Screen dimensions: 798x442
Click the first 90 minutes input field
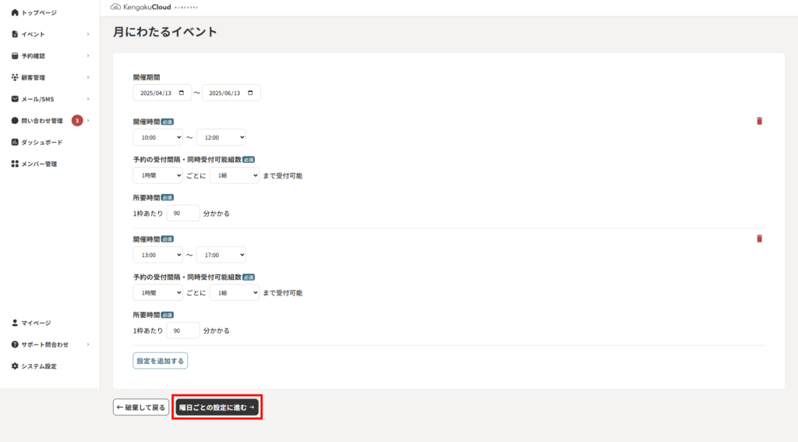182,213
